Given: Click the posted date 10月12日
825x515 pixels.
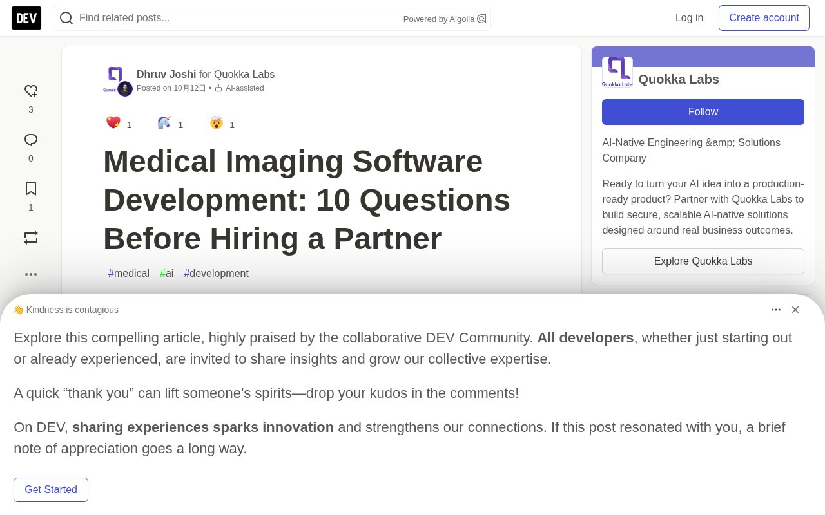Looking at the screenshot, I should (189, 88).
